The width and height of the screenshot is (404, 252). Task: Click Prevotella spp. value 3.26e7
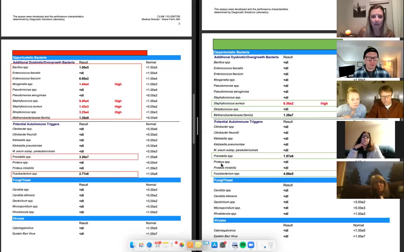click(84, 157)
